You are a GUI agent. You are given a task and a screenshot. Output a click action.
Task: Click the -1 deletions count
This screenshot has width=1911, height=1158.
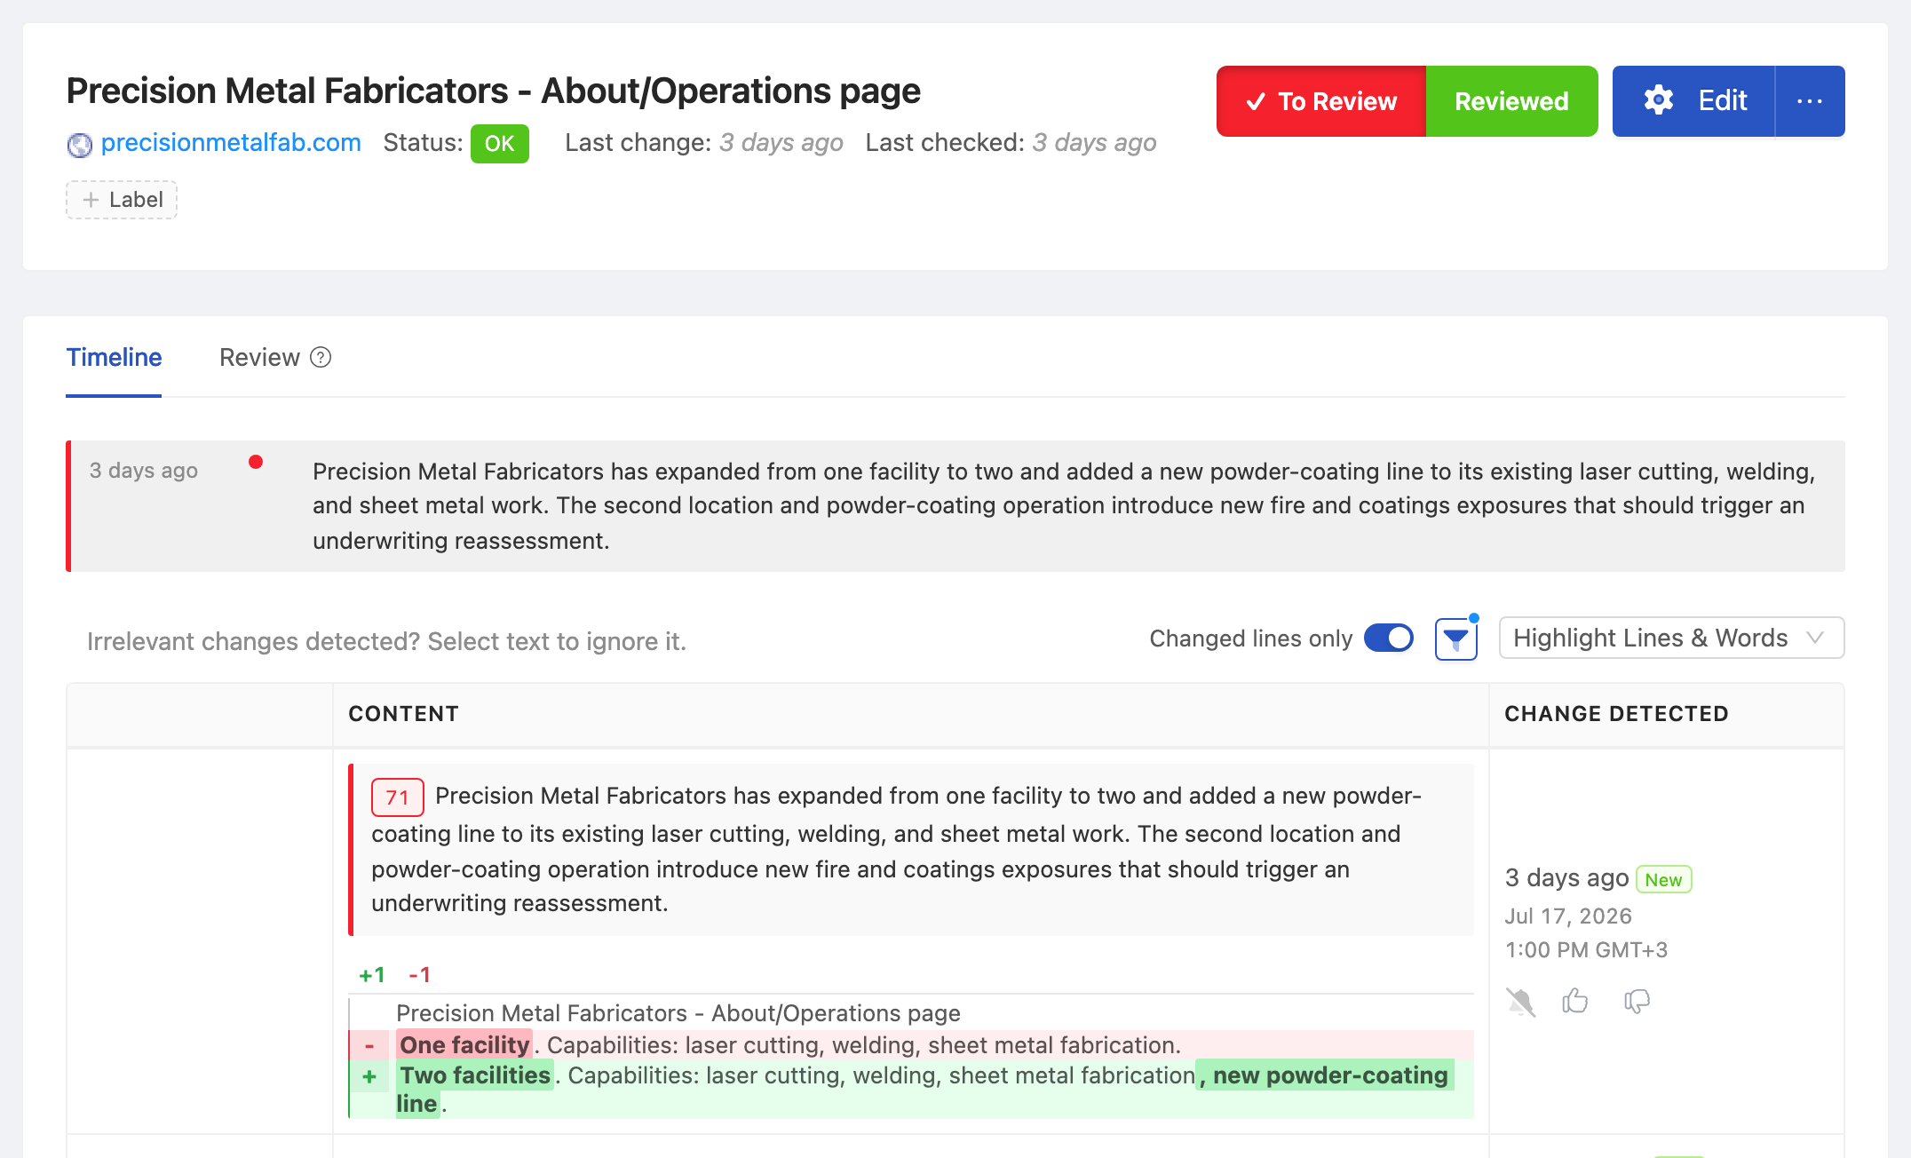pos(419,975)
